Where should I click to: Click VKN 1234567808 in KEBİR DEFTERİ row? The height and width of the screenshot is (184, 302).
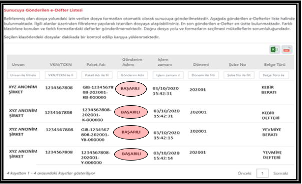pos(59,113)
